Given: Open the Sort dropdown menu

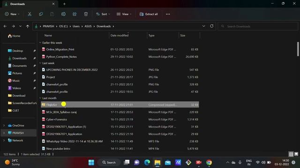Looking at the screenshot, I should point(103,14).
